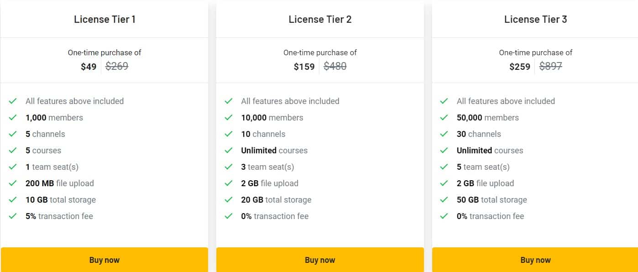This screenshot has width=638, height=272.
Task: Select the checkmark for 0% transaction fee in Tier 3
Action: coord(444,216)
